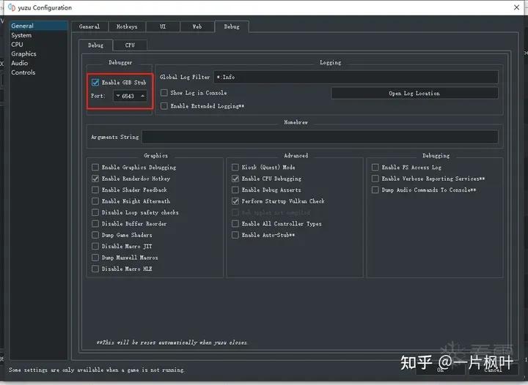
Task: Uncheck Enable GDB Stub checkbox
Action: coord(95,82)
